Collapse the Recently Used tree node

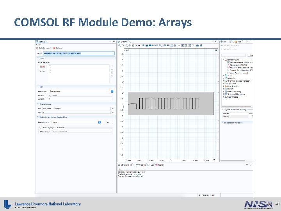click(224, 59)
